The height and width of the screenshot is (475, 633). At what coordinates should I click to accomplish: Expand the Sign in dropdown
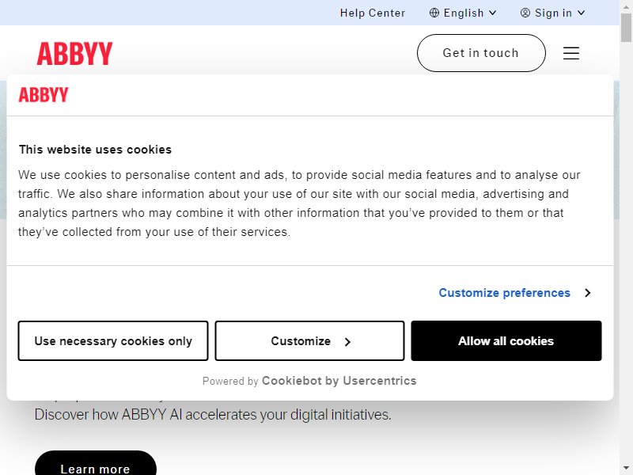pyautogui.click(x=552, y=13)
